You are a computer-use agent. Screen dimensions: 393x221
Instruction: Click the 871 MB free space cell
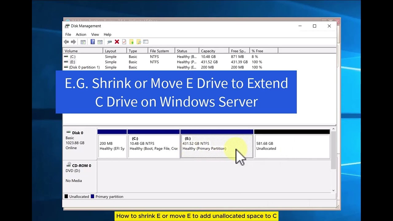237,56
